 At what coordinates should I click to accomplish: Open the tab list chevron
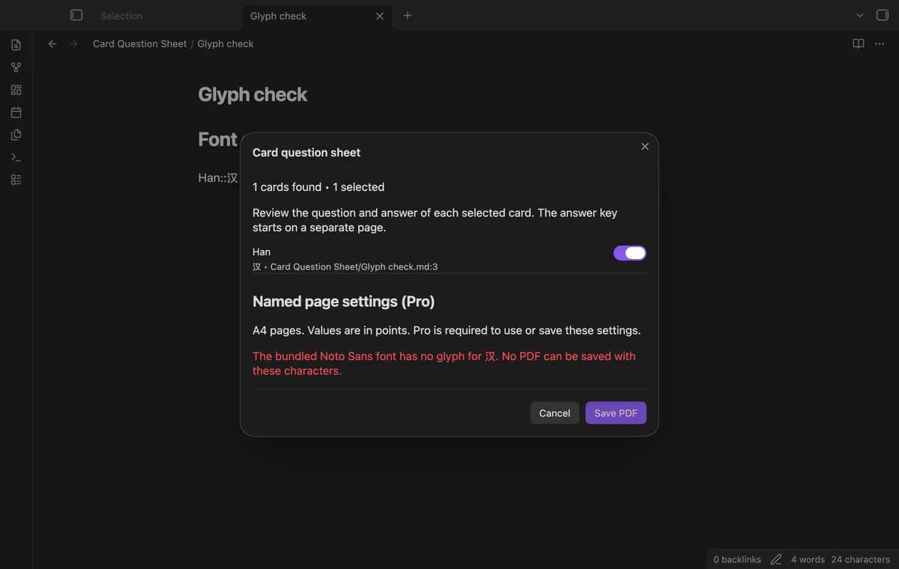tap(859, 15)
